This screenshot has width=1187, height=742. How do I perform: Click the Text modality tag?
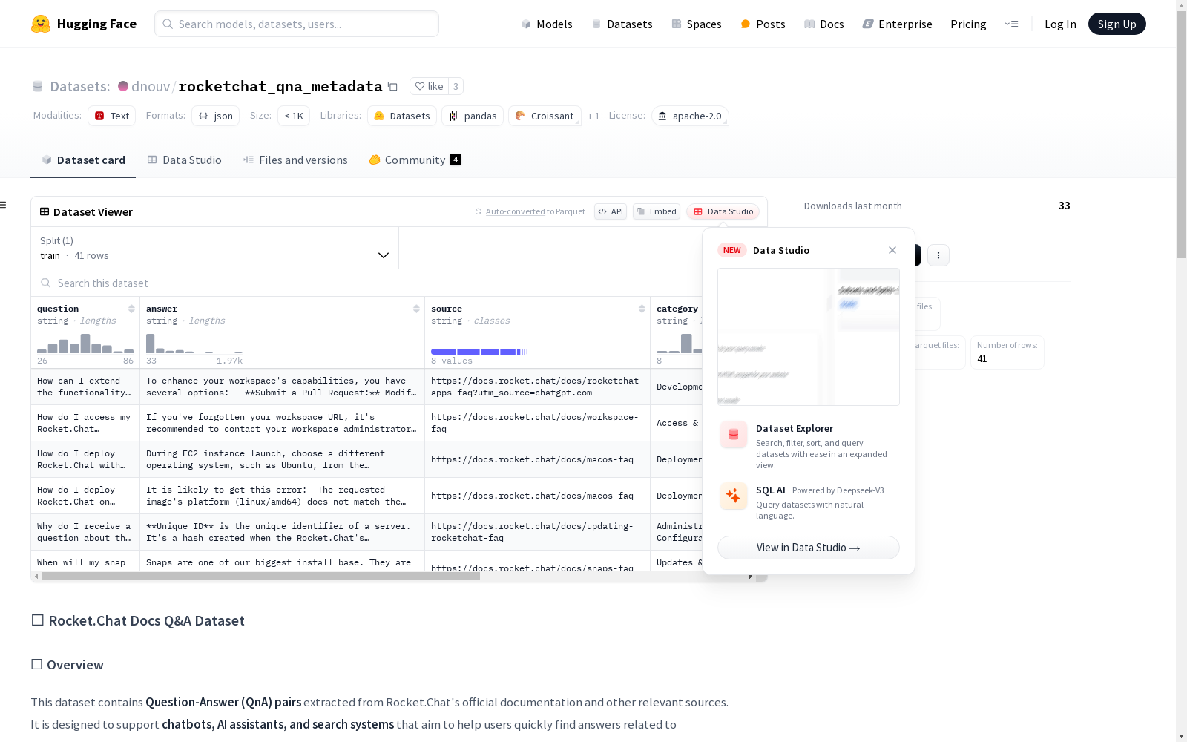pos(112,116)
